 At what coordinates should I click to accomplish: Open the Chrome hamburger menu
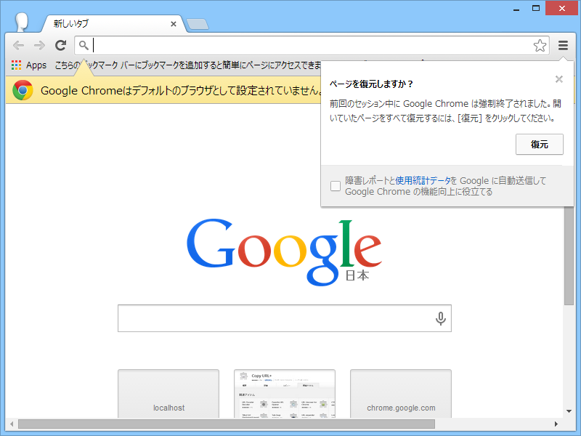pyautogui.click(x=563, y=46)
